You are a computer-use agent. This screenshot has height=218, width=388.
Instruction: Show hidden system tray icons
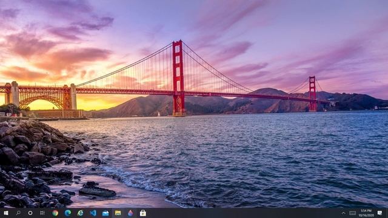pos(344,213)
